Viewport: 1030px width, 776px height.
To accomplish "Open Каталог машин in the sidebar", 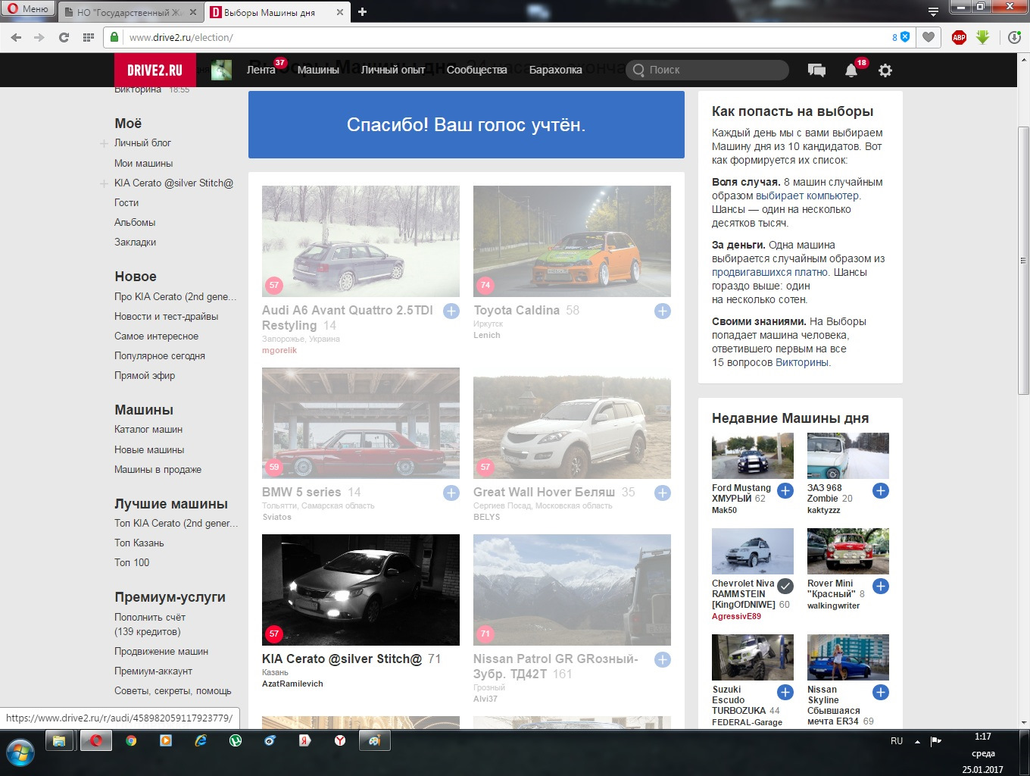I will tap(148, 430).
